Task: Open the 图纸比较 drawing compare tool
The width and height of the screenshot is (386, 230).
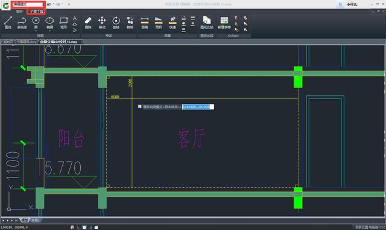Action: pyautogui.click(x=207, y=22)
